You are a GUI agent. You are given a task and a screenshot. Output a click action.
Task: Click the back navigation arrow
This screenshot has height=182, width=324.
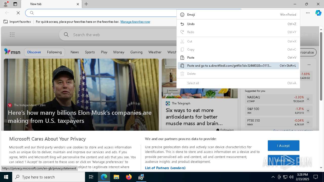[7, 13]
